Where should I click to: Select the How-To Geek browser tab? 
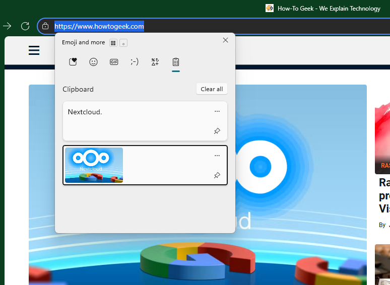coord(323,8)
